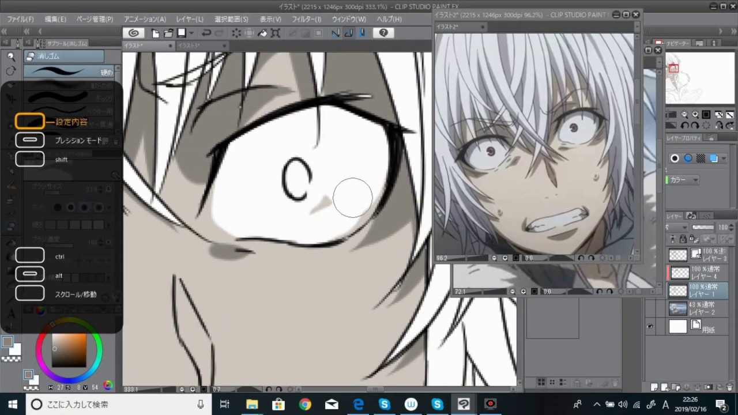The height and width of the screenshot is (415, 738).
Task: Toggle lock layer in Layer panel
Action: pyautogui.click(x=683, y=239)
